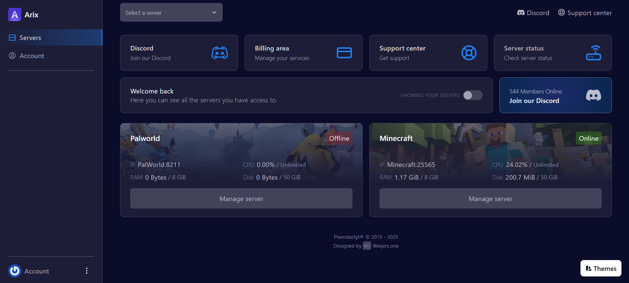This screenshot has width=629, height=283.
Task: Open the Discord link in top header
Action: point(533,13)
